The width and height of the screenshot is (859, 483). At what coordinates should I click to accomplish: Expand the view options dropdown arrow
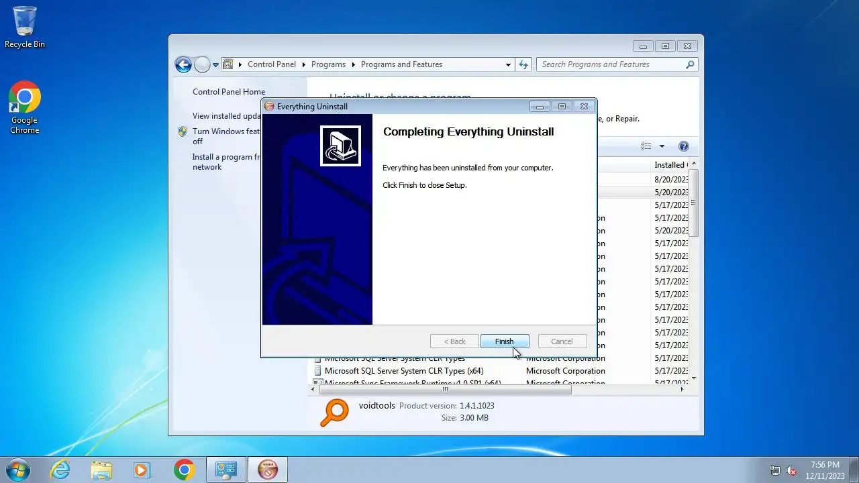click(x=662, y=146)
